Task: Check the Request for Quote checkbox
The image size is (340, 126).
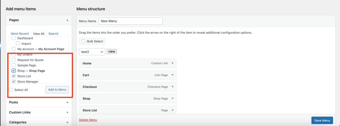Action: [14, 60]
